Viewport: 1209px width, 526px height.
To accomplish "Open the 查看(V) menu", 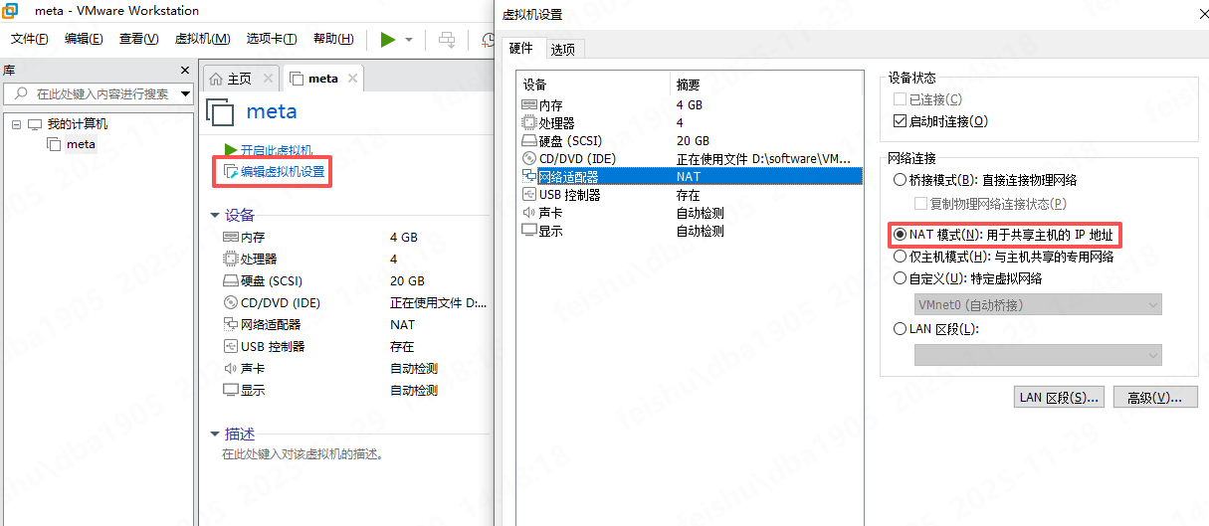I will point(138,39).
